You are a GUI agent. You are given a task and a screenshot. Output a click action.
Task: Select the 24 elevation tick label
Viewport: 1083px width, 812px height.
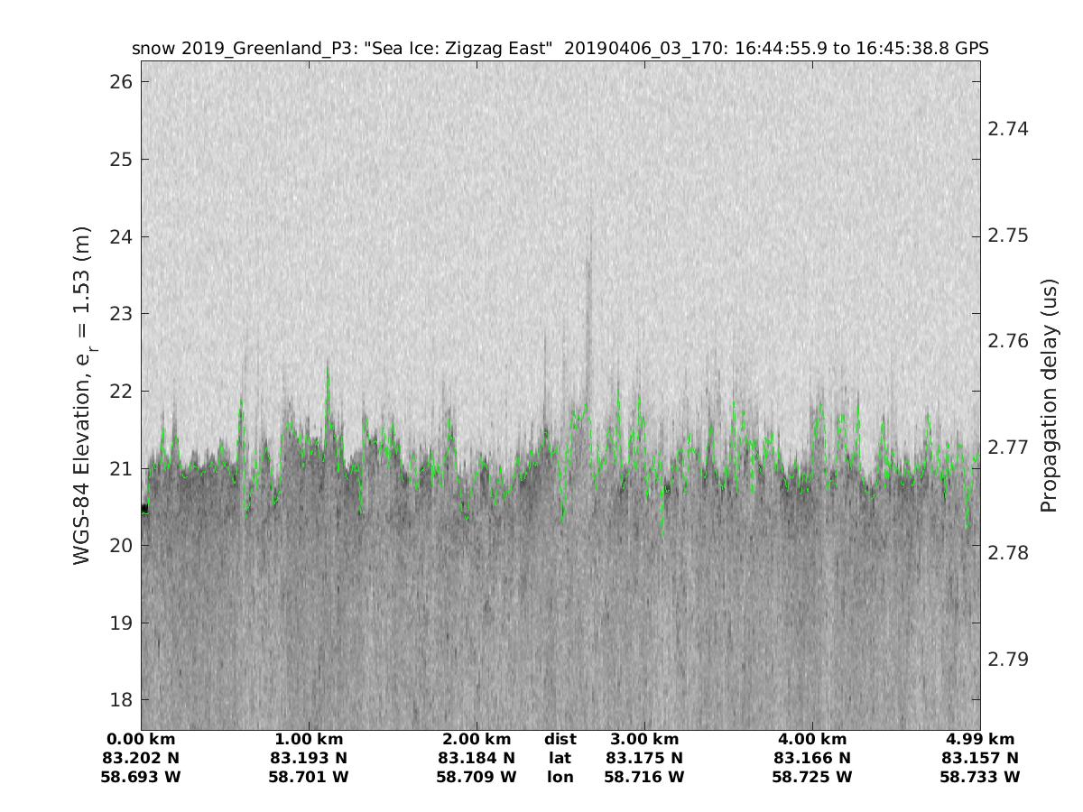click(x=121, y=237)
